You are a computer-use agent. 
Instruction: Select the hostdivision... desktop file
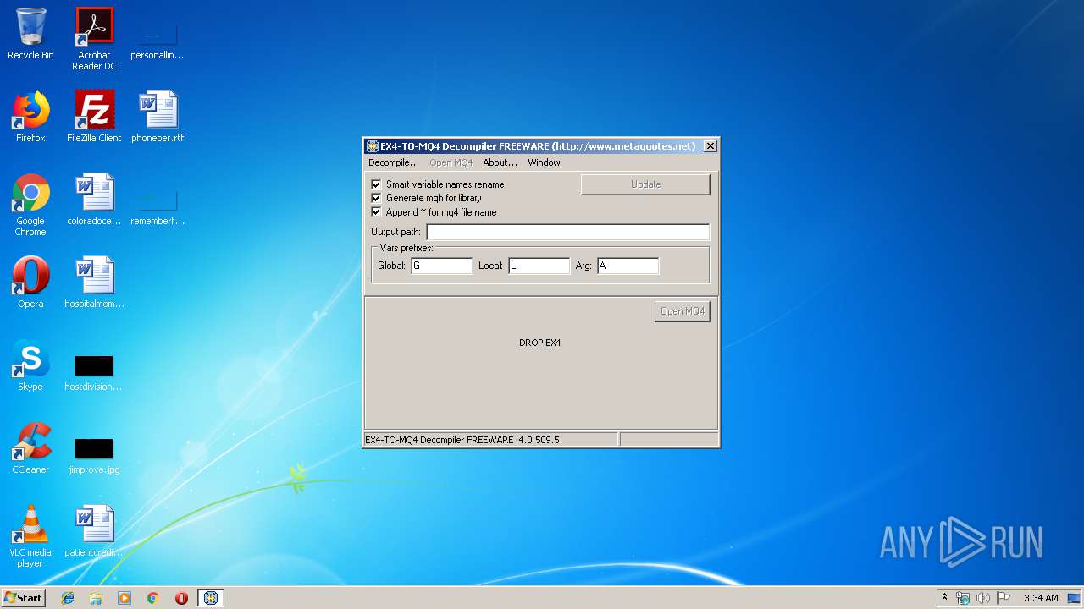[94, 373]
